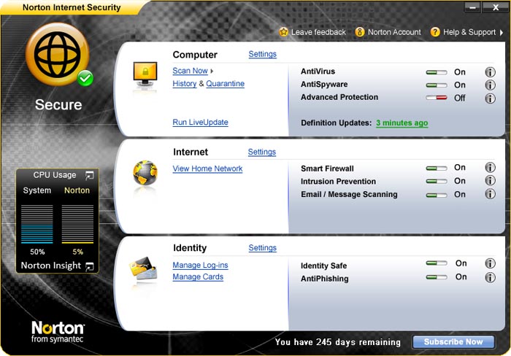The width and height of the screenshot is (511, 356).
Task: Turn off the AntiSpyware toggle
Action: [437, 85]
